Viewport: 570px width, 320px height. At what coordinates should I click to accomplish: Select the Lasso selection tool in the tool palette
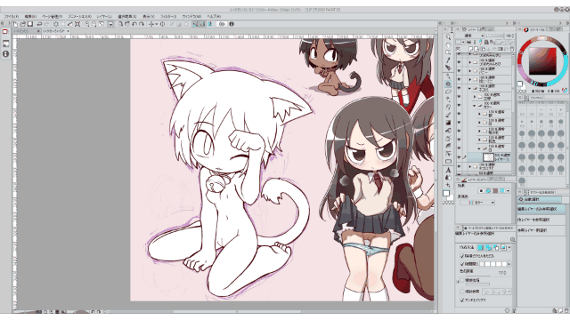pos(448,92)
